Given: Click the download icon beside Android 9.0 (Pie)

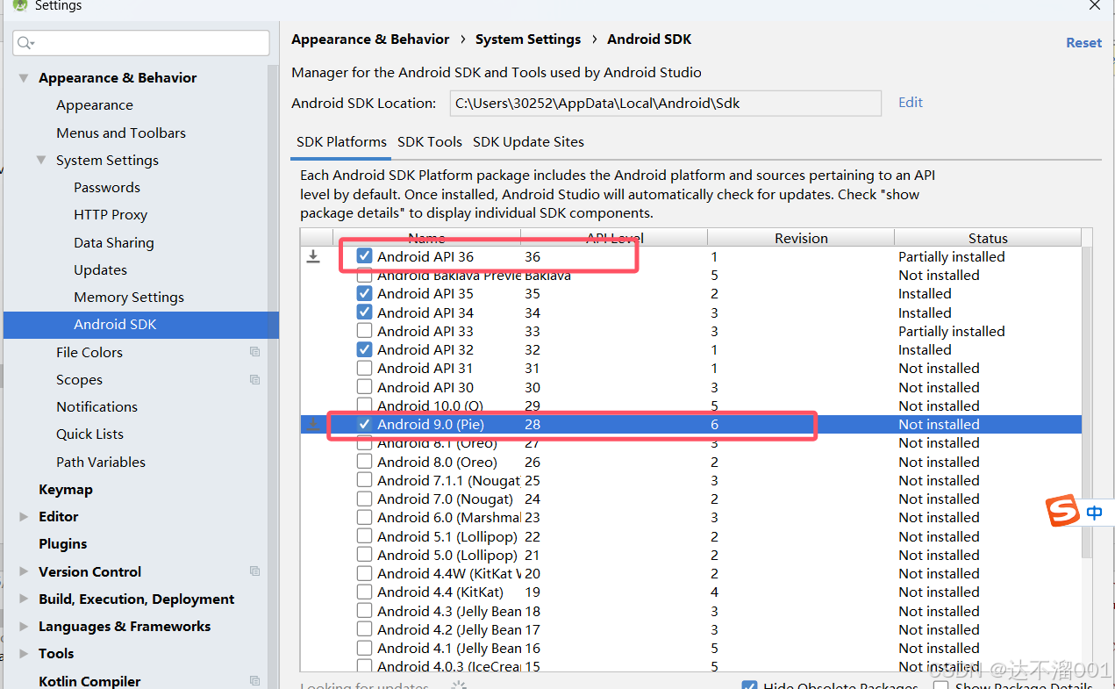Looking at the screenshot, I should (x=312, y=424).
